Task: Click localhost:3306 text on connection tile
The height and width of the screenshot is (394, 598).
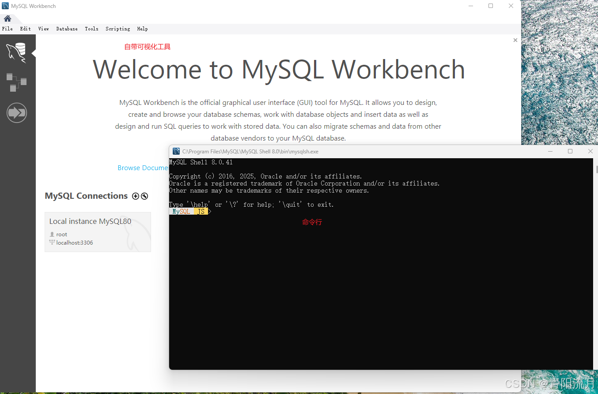Action: tap(75, 243)
